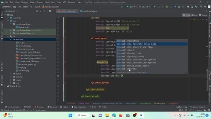The height and width of the screenshot is (119, 211).
Task: Open Device Manager icon in top toolbar
Action: (192, 7)
